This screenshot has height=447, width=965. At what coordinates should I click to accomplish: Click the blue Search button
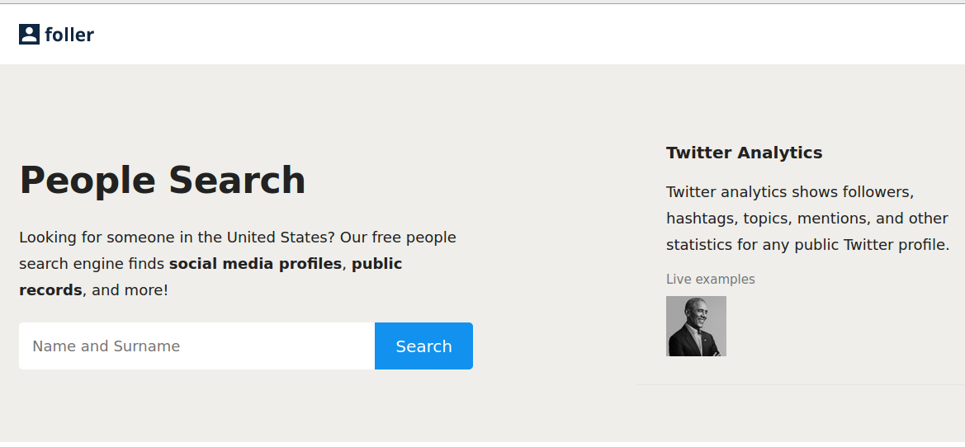423,346
